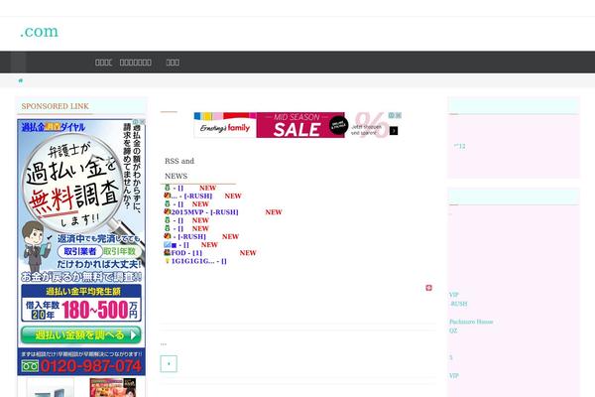This screenshot has width=595, height=397.
Task: Click the food photo thumbnail below the left ad
Action: pyautogui.click(x=113, y=387)
